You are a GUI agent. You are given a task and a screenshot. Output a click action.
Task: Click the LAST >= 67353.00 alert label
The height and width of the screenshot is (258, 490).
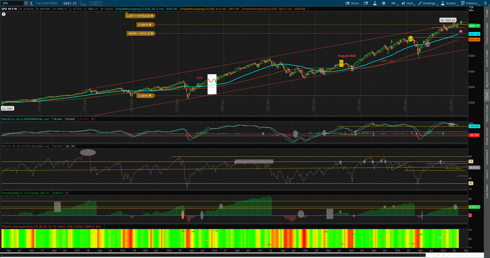click(x=138, y=16)
